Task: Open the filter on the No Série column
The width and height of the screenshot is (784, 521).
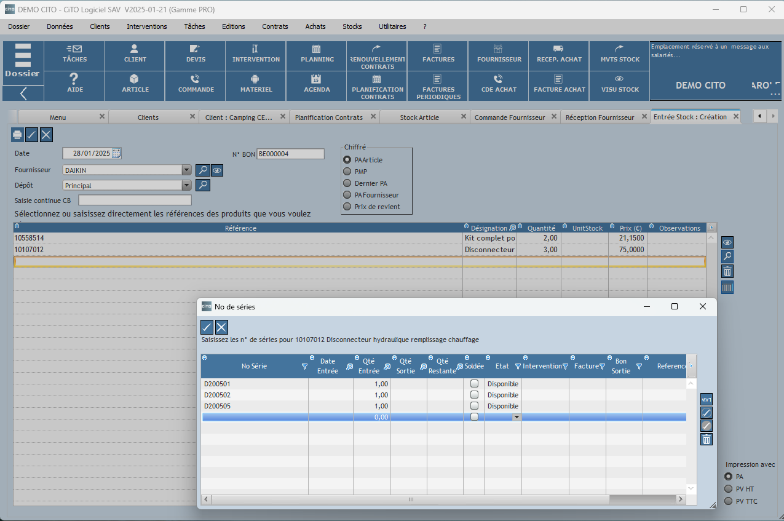Action: pos(304,367)
